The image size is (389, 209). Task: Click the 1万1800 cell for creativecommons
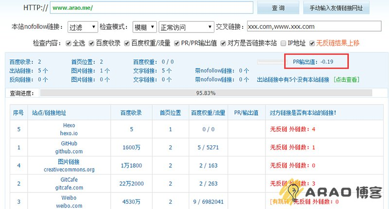[x=131, y=165]
